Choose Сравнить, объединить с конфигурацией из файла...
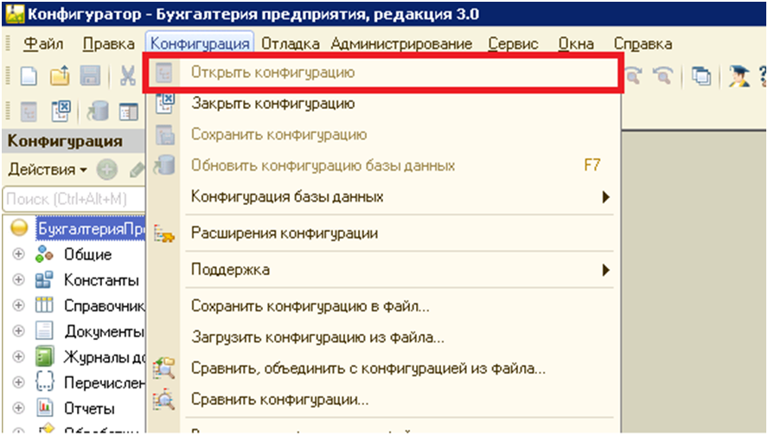The height and width of the screenshot is (436, 768). tap(383, 369)
